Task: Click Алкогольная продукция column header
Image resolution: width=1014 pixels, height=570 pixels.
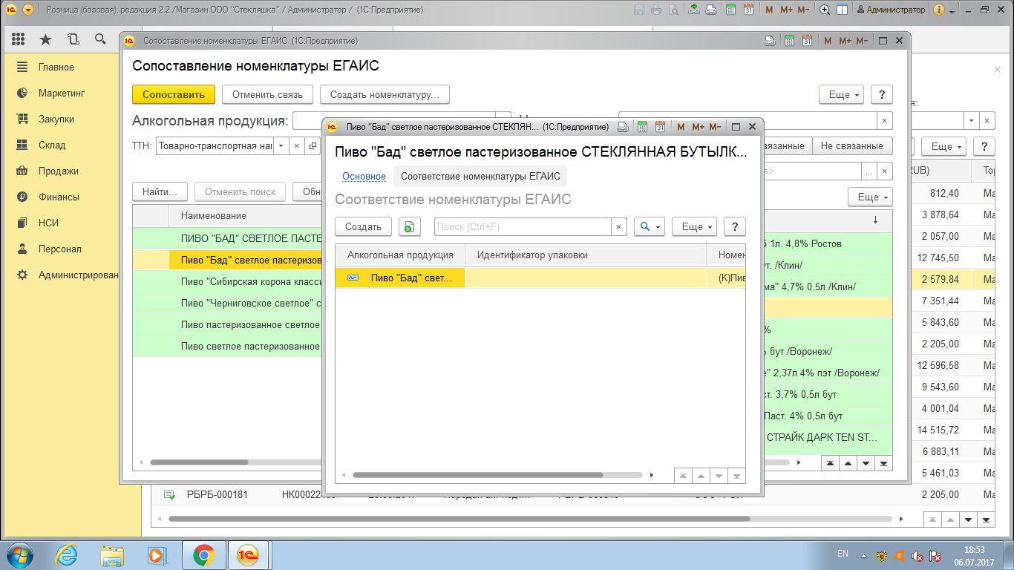Action: (x=400, y=255)
